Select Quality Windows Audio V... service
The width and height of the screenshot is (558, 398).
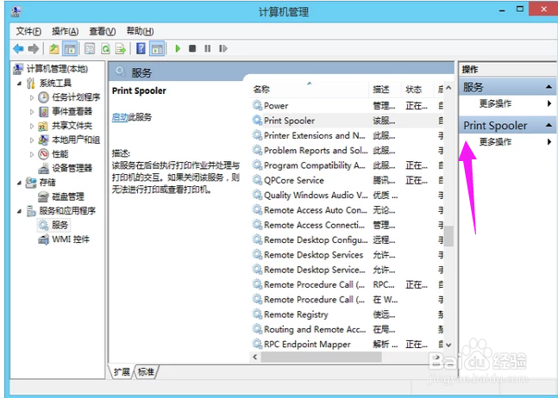click(x=347, y=195)
